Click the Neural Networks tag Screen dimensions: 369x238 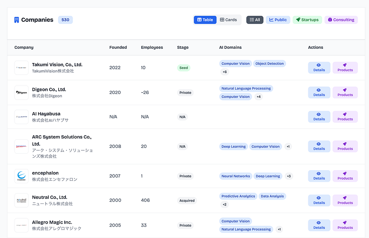(236, 176)
